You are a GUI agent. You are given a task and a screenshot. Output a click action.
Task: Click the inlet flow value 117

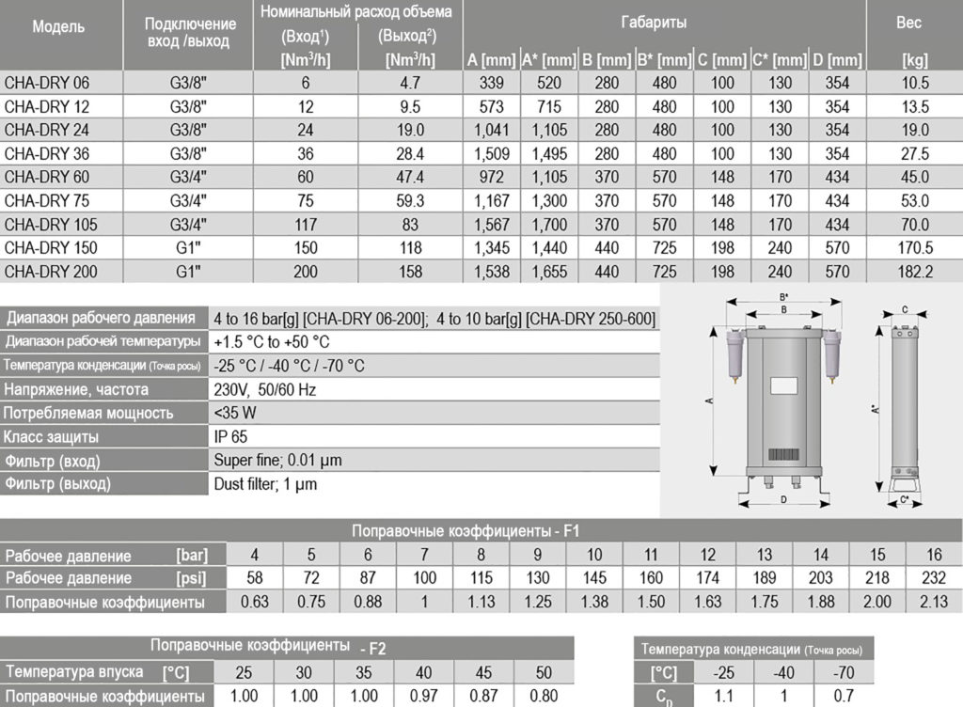[306, 225]
